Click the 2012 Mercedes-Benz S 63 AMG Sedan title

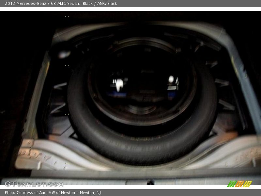(x=42, y=4)
